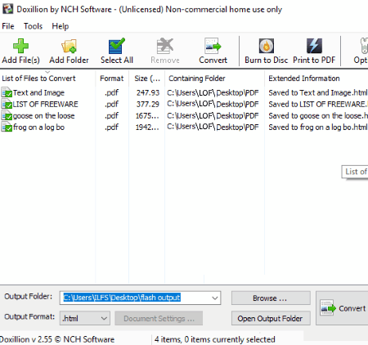368x345 pixels.
Task: Click the greyed Remove toolbar icon
Action: [x=165, y=46]
